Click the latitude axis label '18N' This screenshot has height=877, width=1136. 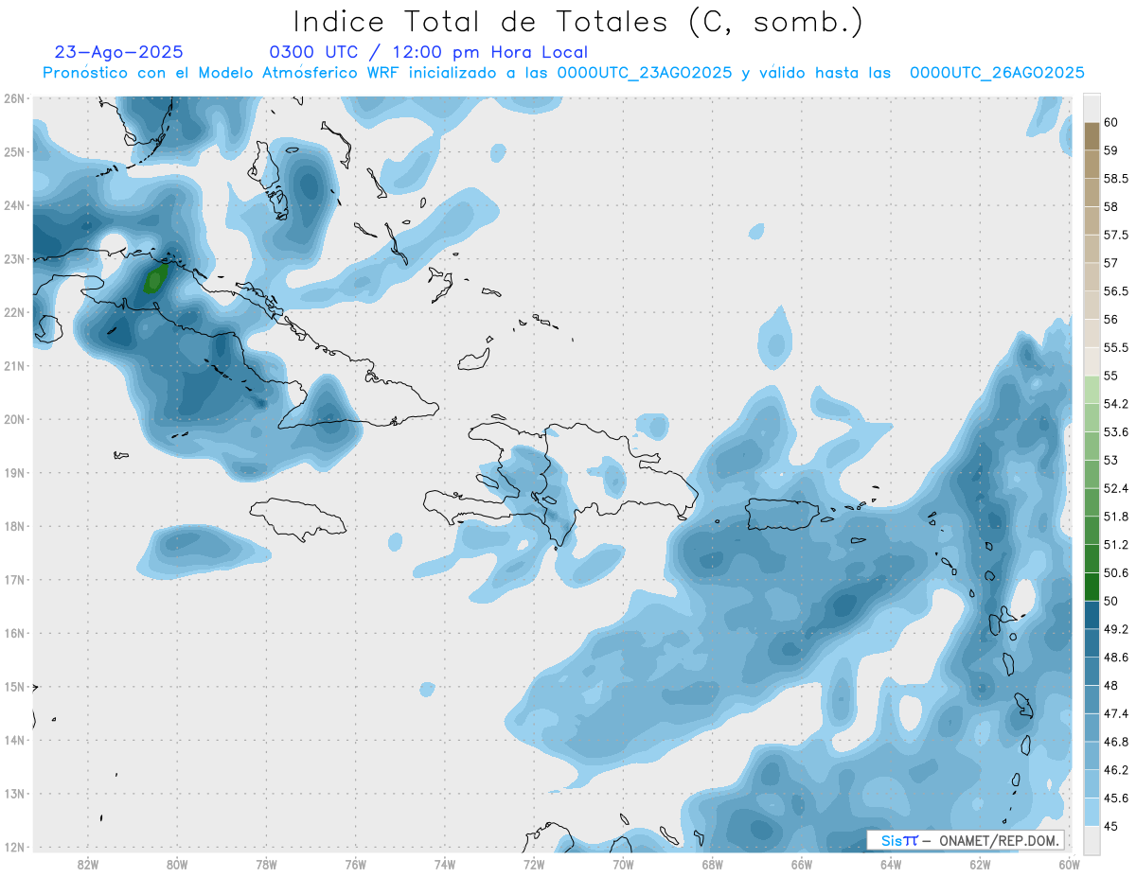pos(14,526)
